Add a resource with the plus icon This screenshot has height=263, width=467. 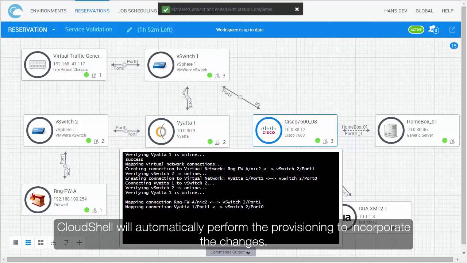point(79,243)
